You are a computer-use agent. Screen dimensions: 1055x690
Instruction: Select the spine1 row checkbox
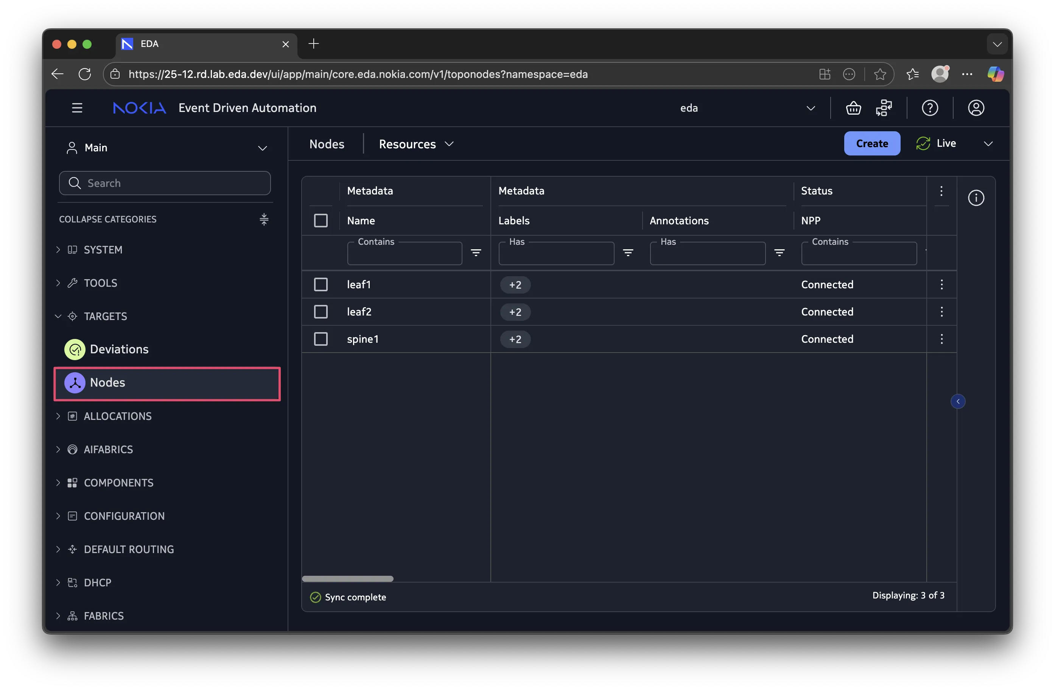pyautogui.click(x=321, y=339)
